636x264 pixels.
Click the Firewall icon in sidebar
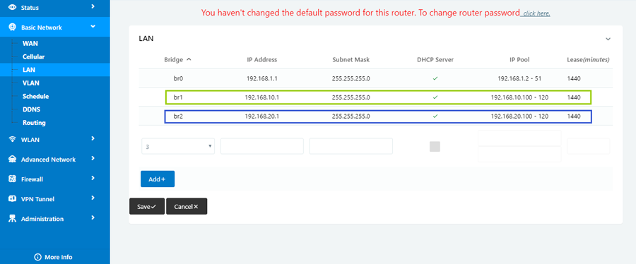pos(12,179)
